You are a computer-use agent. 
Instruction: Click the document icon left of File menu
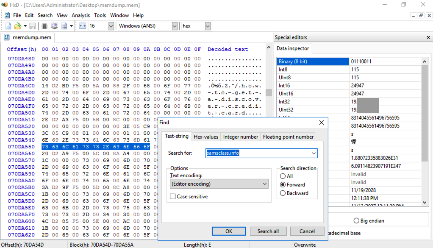(7, 15)
